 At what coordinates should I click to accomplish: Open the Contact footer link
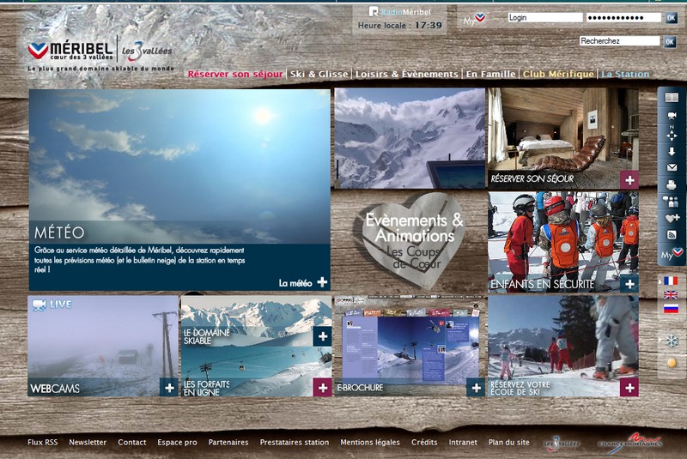(132, 443)
